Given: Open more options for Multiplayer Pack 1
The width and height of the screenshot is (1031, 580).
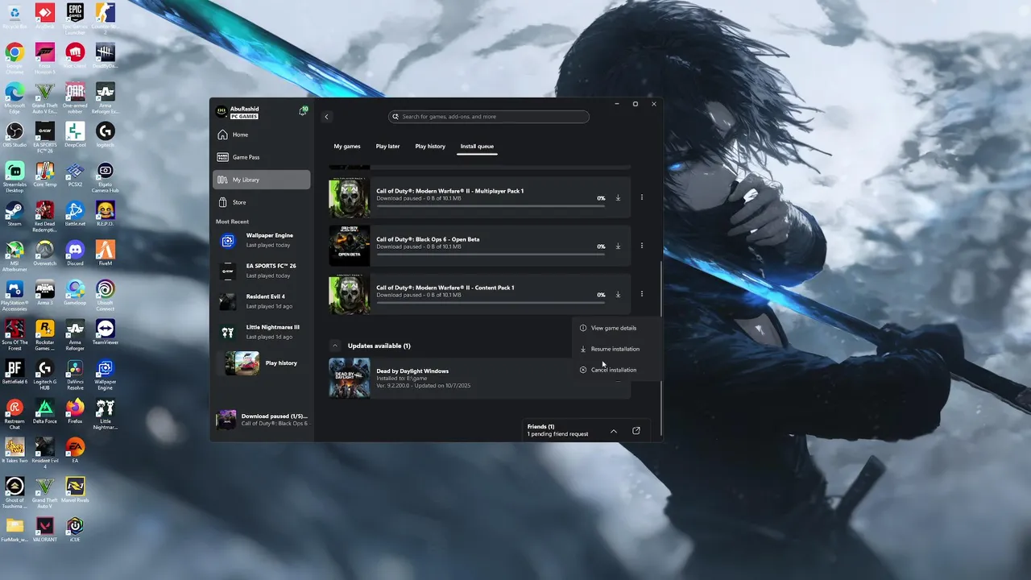Looking at the screenshot, I should click(x=642, y=197).
